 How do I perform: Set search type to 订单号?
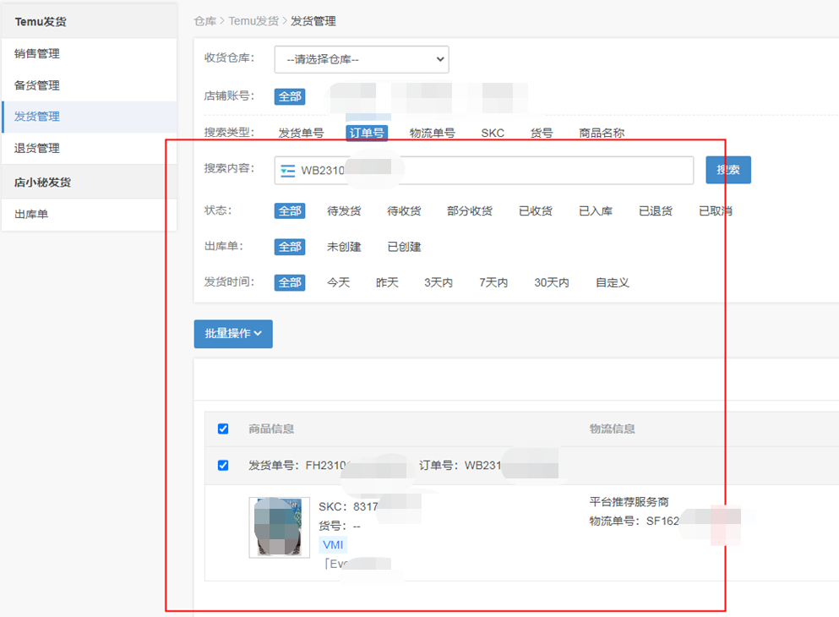tap(367, 134)
